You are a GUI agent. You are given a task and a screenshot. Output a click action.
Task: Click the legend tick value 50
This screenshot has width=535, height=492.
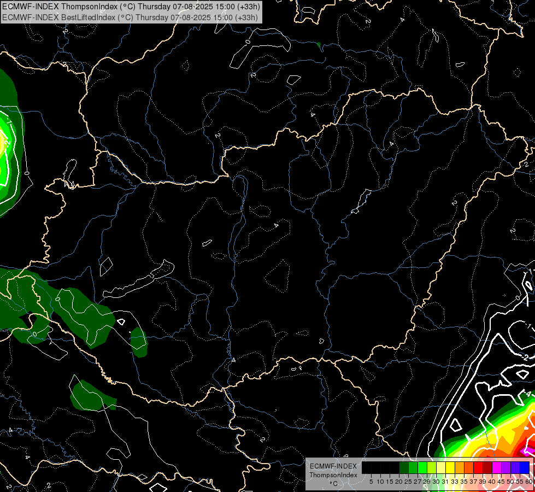point(510,482)
